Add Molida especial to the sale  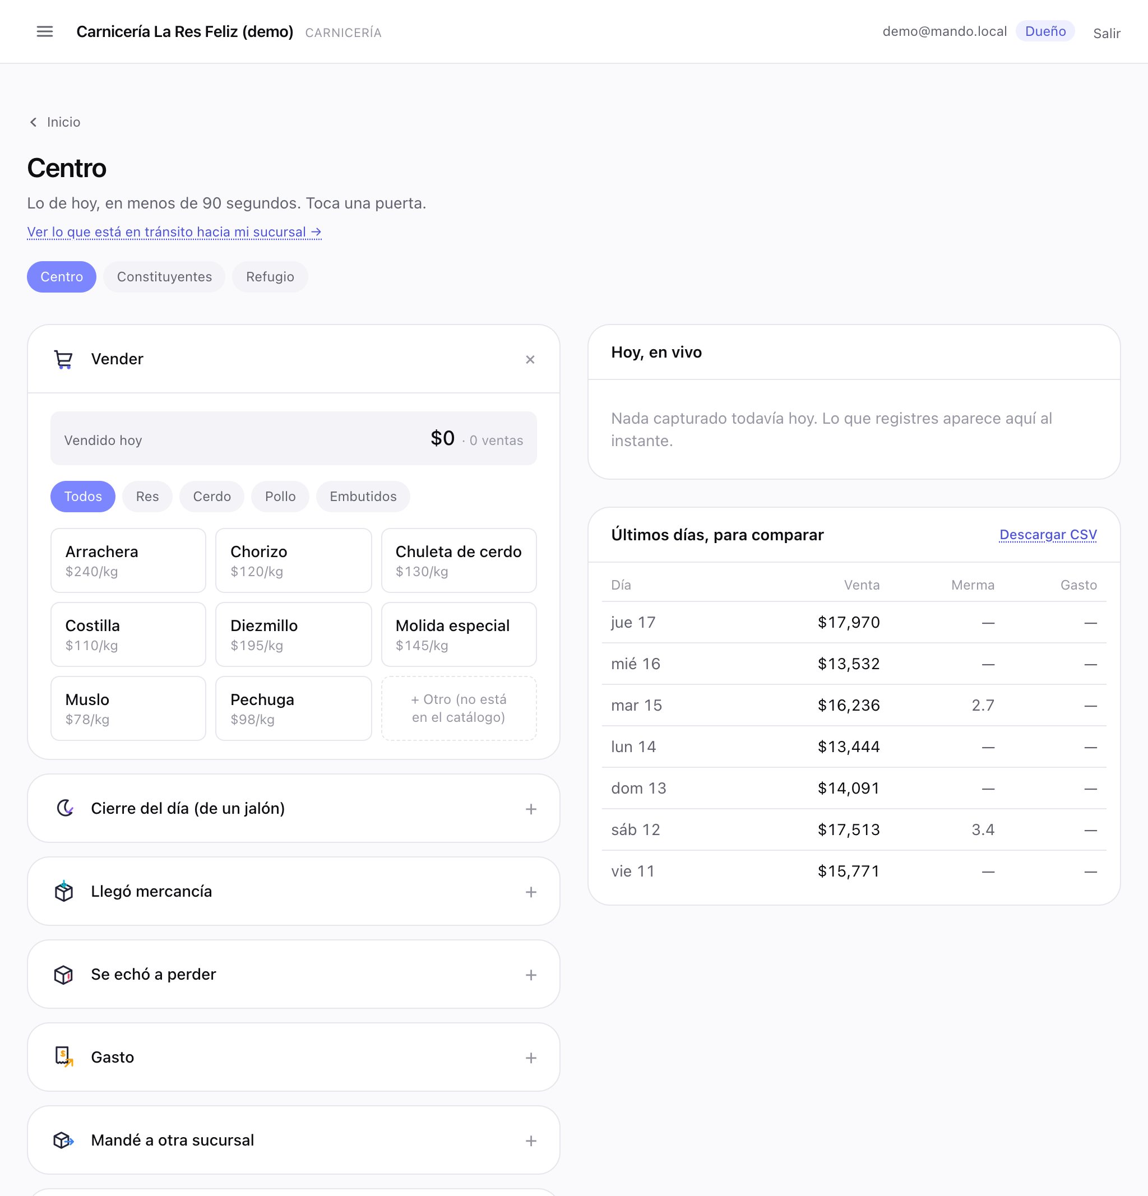459,634
